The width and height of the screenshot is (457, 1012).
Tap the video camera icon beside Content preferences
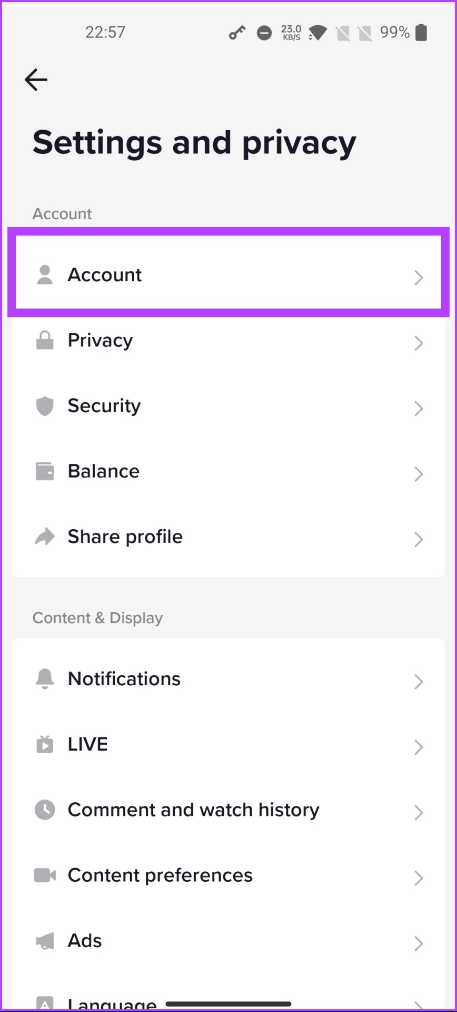pyautogui.click(x=45, y=875)
